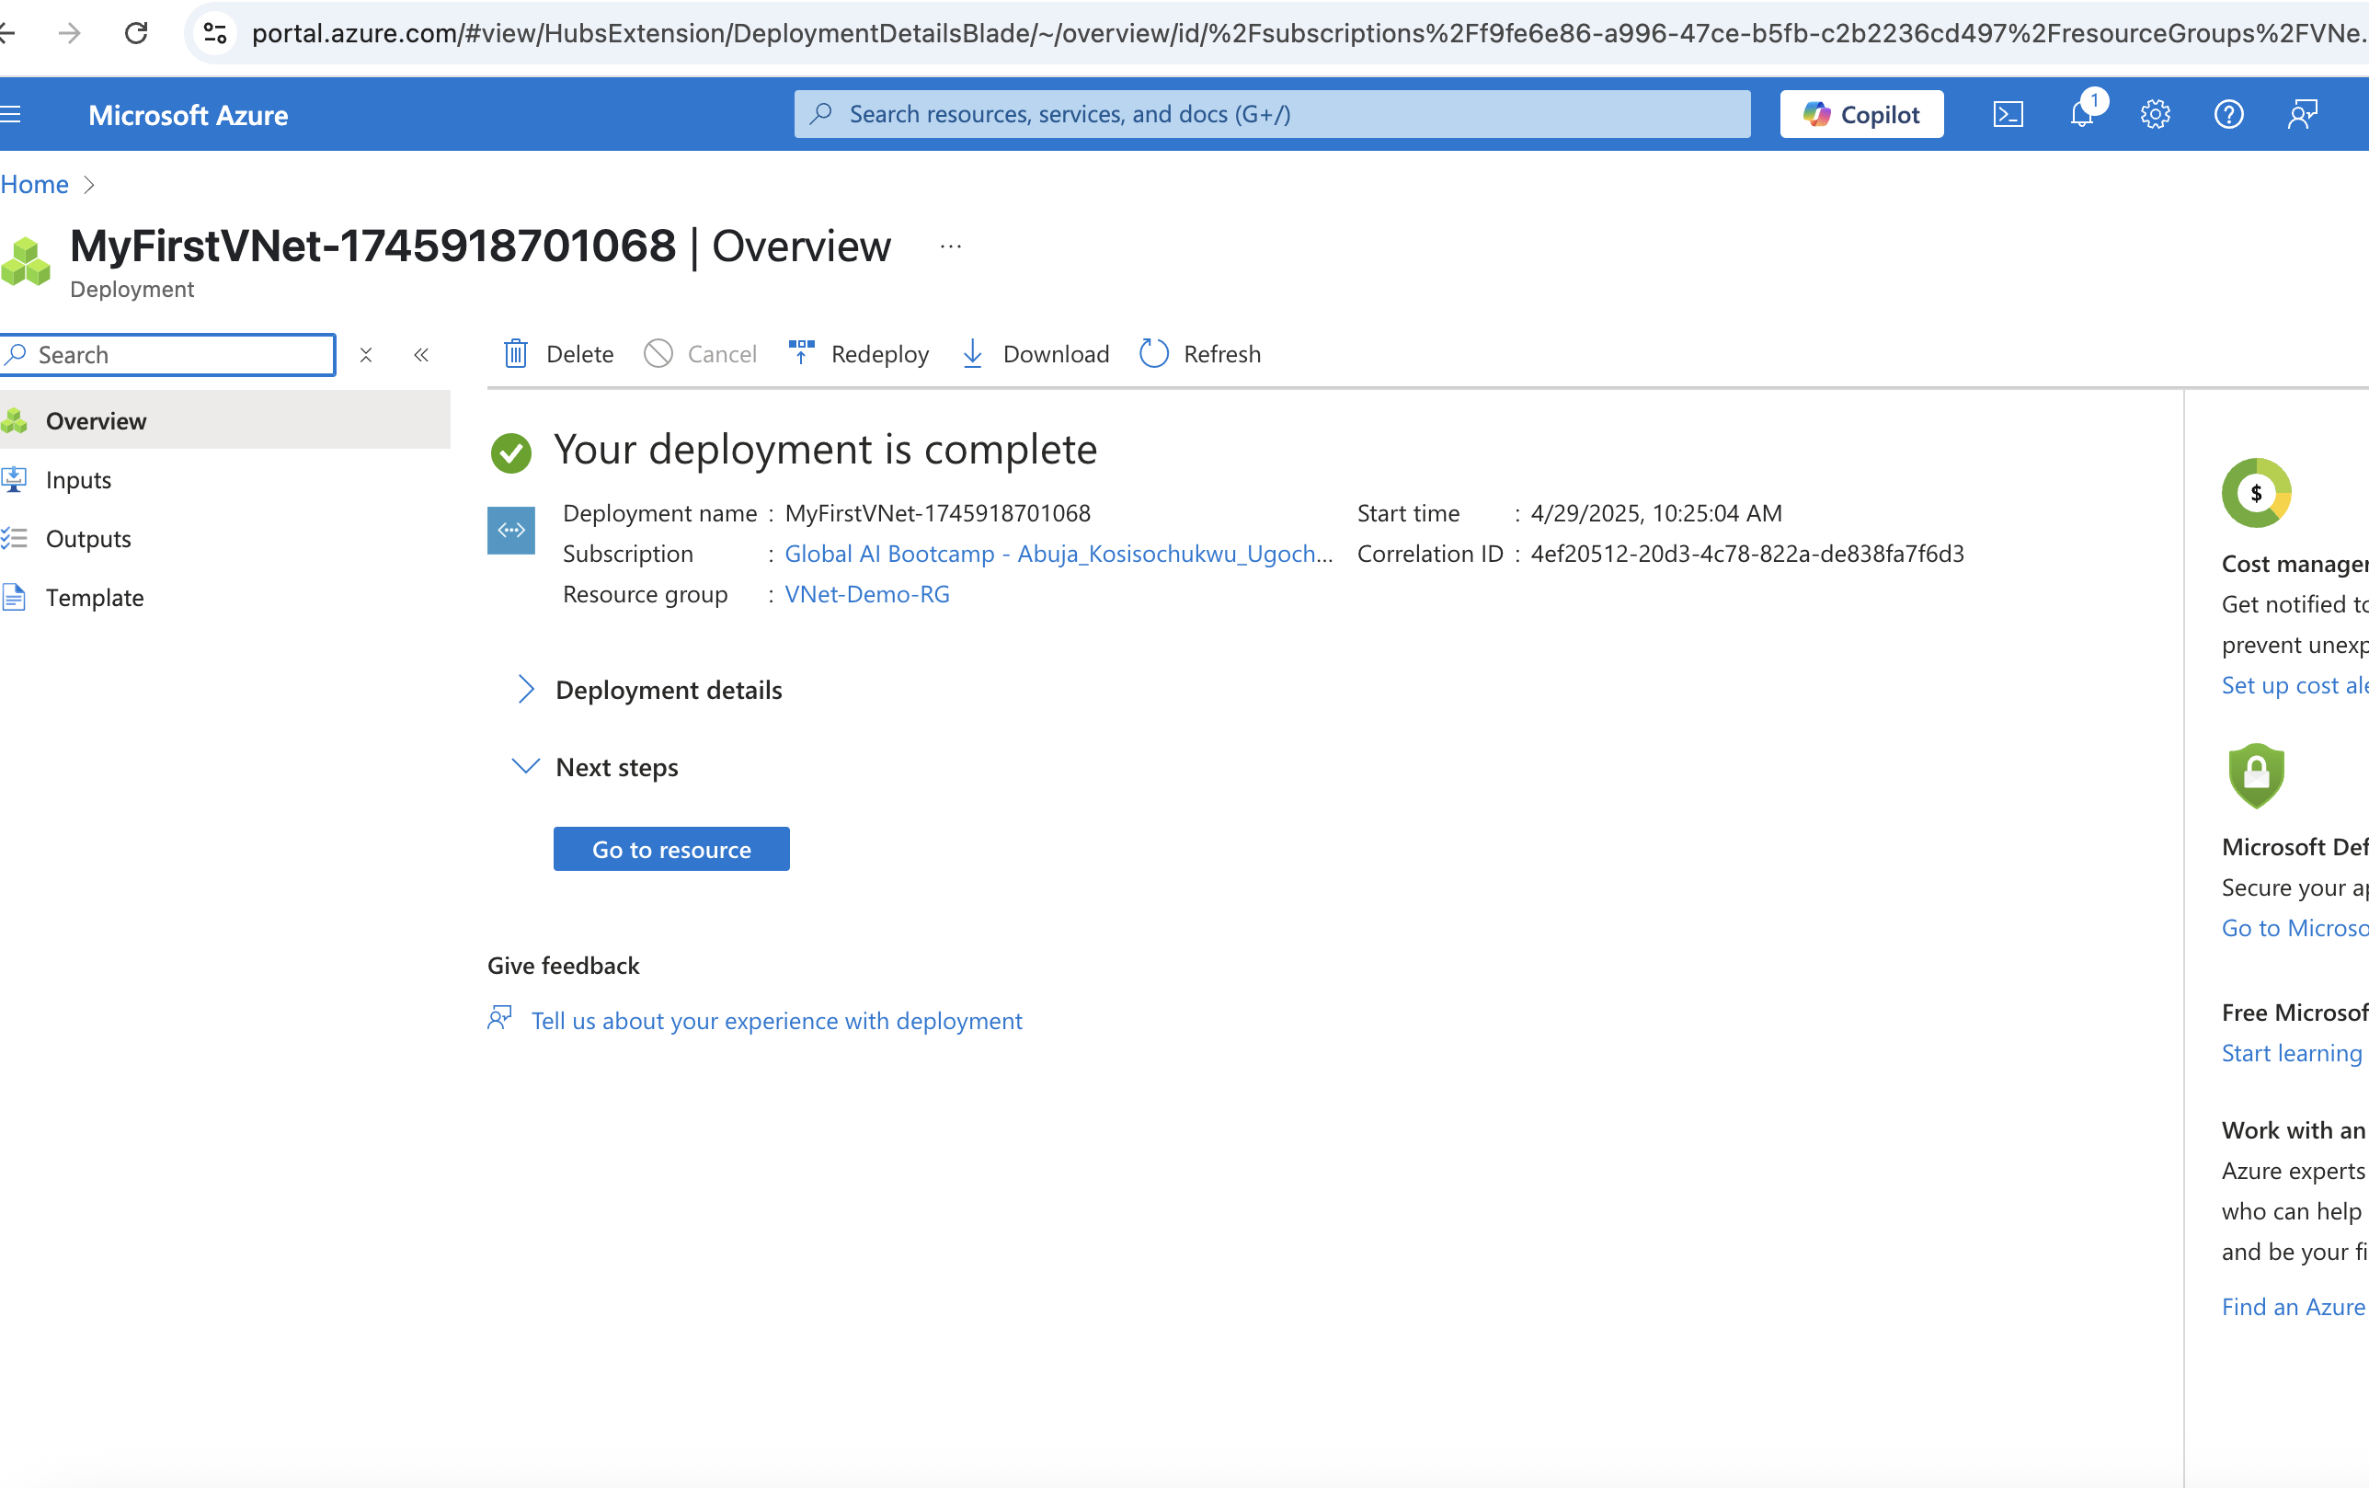This screenshot has height=1488, width=2369.
Task: Open the Global AI Bootcamp subscription link
Action: [x=1059, y=553]
